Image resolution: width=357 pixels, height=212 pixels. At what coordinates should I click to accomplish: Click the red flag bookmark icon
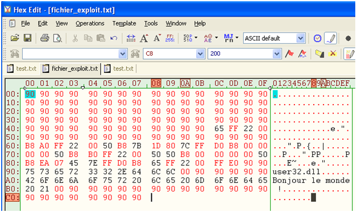point(289,54)
